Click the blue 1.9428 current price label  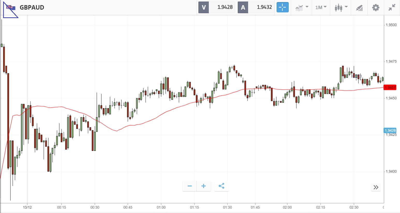tap(390, 131)
